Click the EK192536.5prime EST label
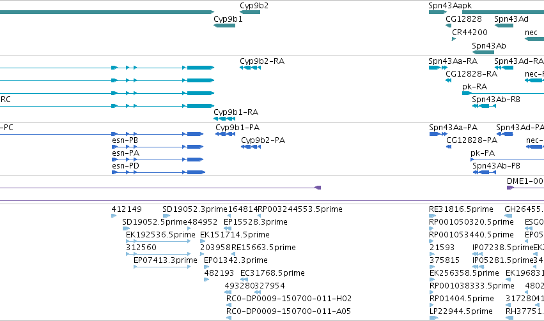Image resolution: width=544 pixels, height=321 pixels. pos(160,235)
